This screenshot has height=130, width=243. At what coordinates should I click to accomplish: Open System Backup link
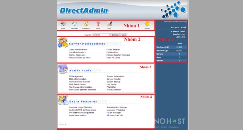(114, 82)
